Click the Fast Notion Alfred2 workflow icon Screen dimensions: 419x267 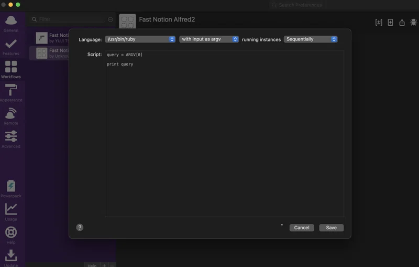127,21
